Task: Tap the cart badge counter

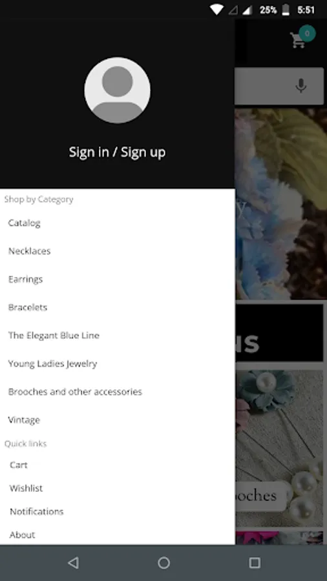Action: pyautogui.click(x=307, y=34)
